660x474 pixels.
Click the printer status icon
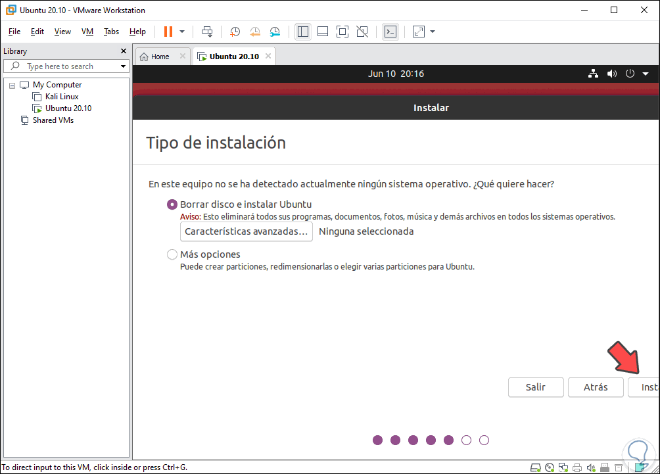tap(577, 467)
